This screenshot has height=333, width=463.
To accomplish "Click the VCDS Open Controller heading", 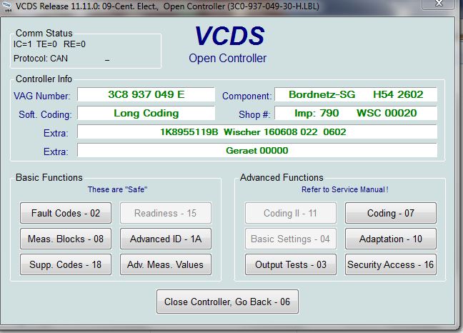I will pyautogui.click(x=227, y=44).
